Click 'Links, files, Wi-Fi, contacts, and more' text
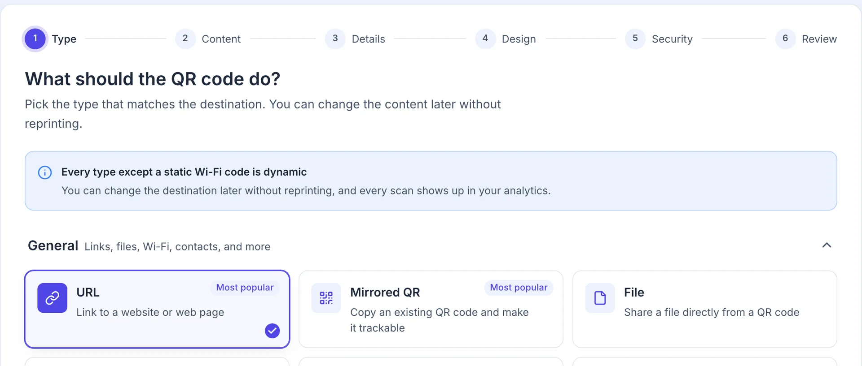The image size is (862, 366). (x=177, y=247)
